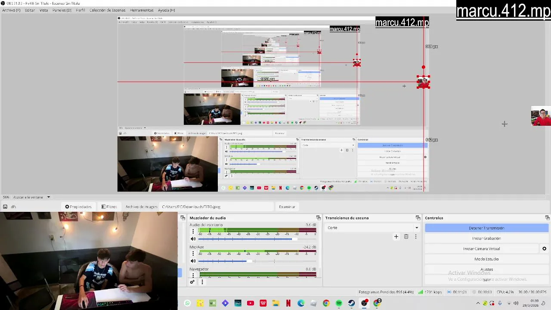Open File Explorer from the taskbar
Screen dimensions: 551x310
click(275, 303)
